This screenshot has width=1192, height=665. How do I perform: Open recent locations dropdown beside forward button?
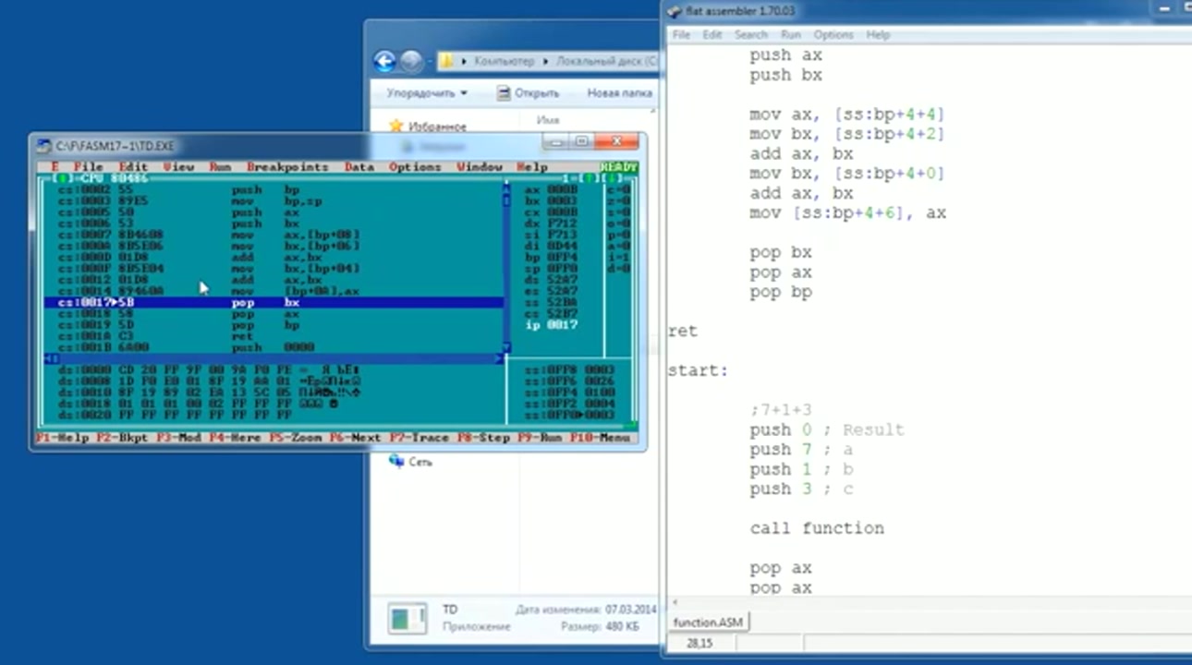click(x=430, y=62)
